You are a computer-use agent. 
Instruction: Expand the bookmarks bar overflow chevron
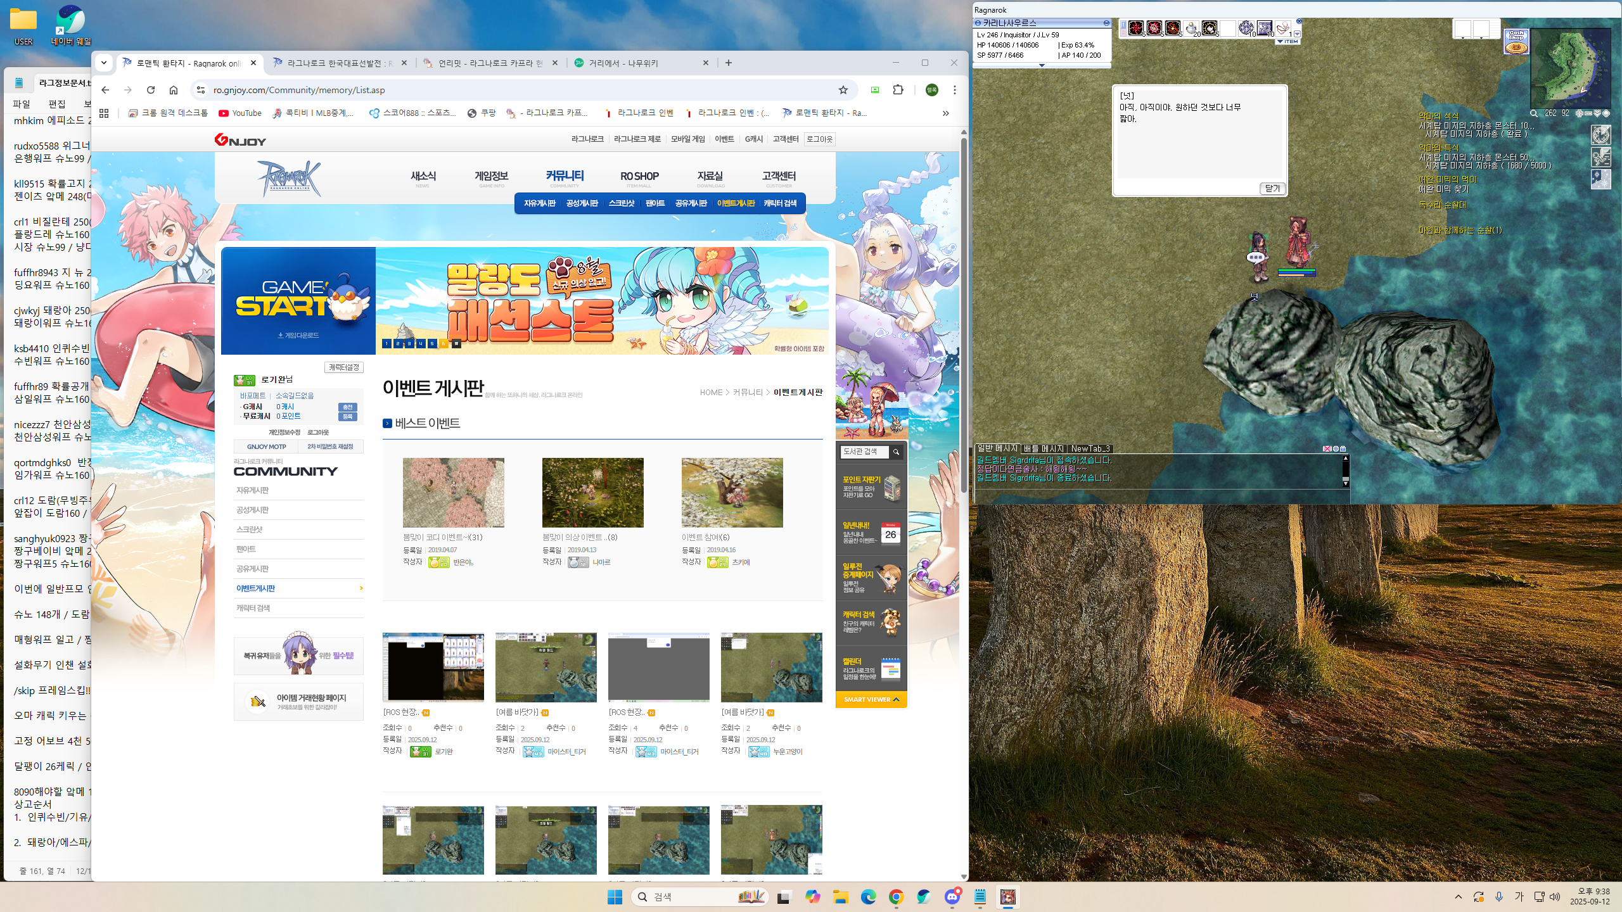pos(945,113)
